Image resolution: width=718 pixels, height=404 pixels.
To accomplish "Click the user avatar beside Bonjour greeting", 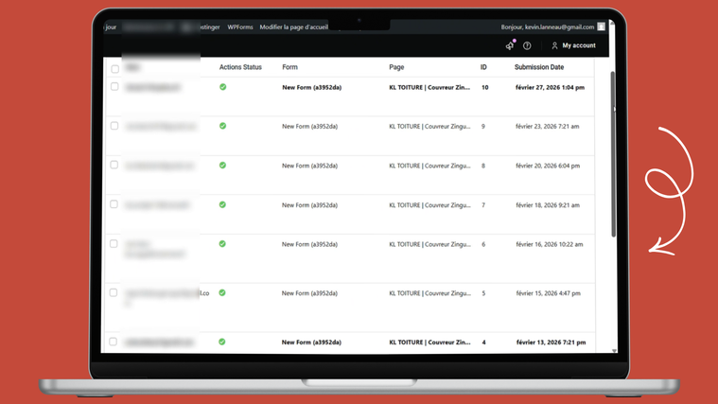I will click(x=602, y=26).
